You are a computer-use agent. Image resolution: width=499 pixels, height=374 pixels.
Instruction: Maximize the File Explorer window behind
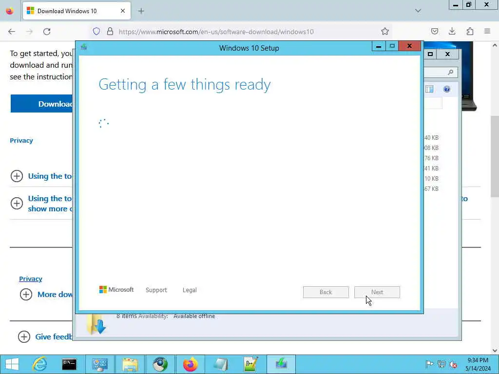(x=430, y=55)
